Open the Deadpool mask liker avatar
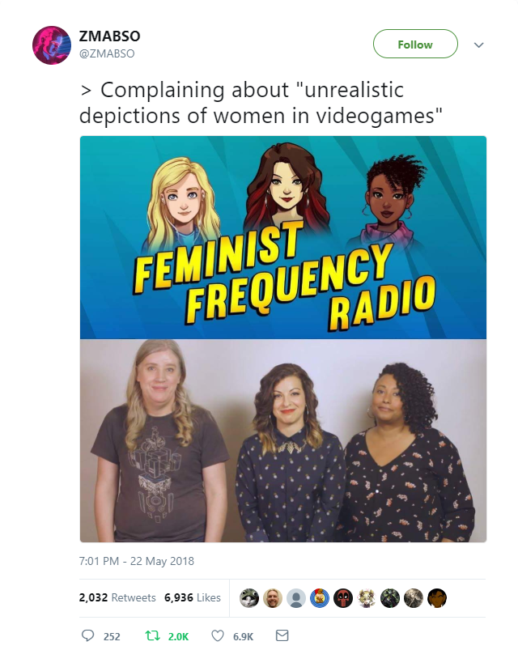 [343, 598]
